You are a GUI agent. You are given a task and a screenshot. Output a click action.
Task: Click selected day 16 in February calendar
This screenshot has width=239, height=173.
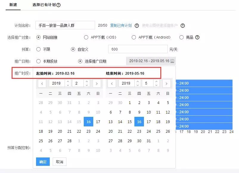89,122
